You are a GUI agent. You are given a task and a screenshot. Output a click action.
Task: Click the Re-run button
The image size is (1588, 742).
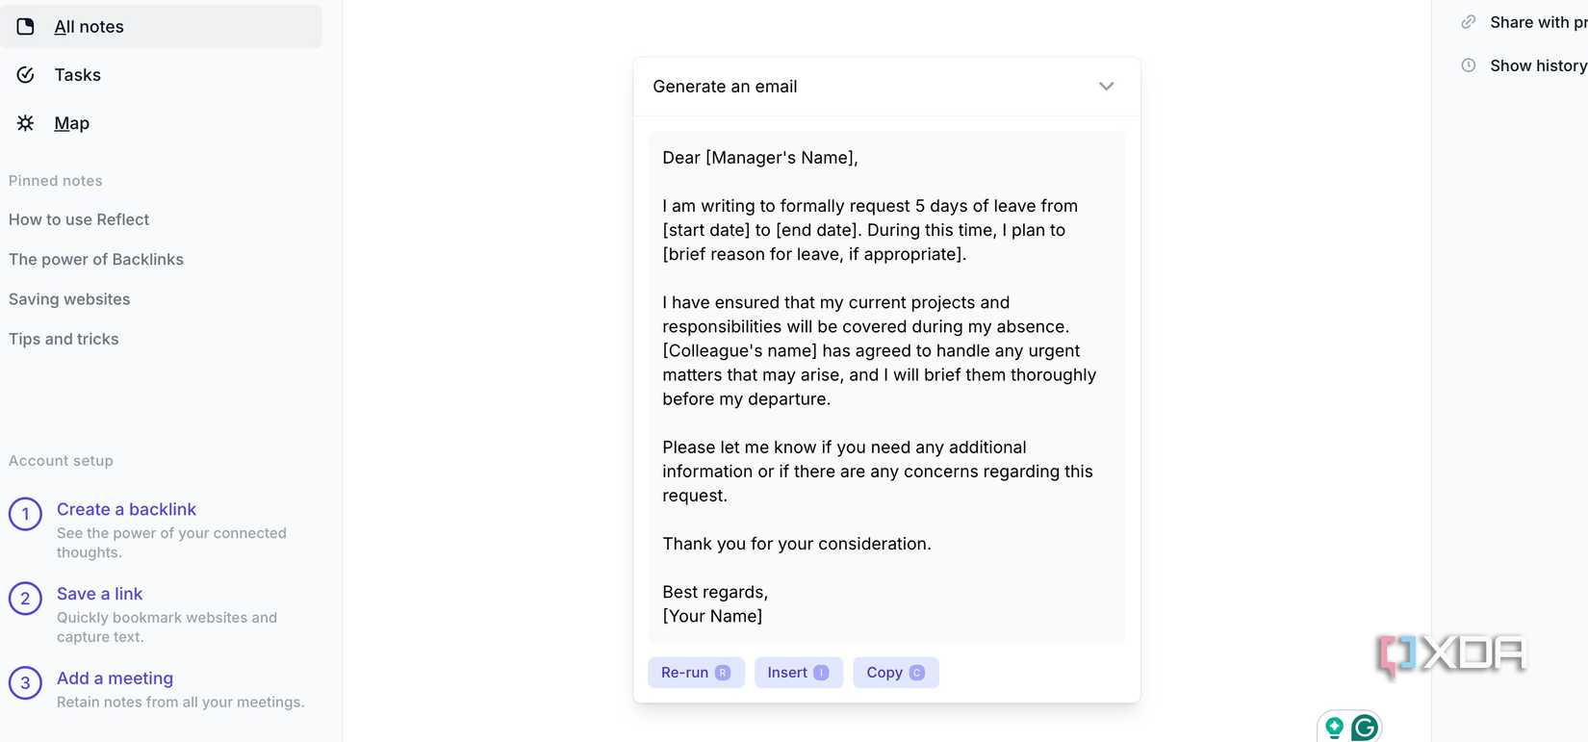[695, 672]
